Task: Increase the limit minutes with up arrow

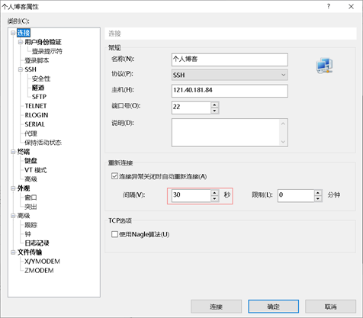Action: click(318, 192)
